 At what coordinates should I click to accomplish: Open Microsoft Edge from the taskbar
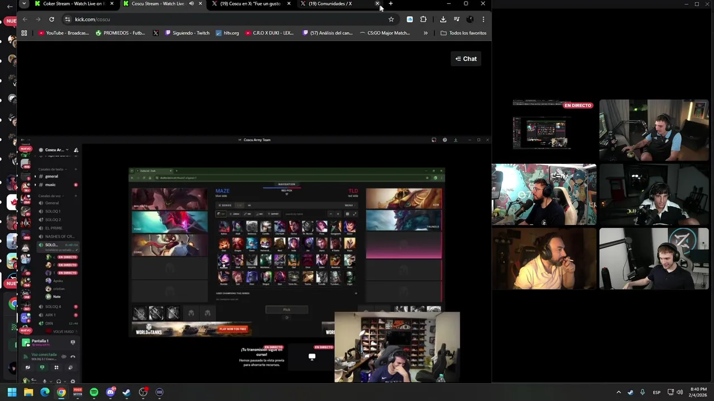tap(45, 393)
